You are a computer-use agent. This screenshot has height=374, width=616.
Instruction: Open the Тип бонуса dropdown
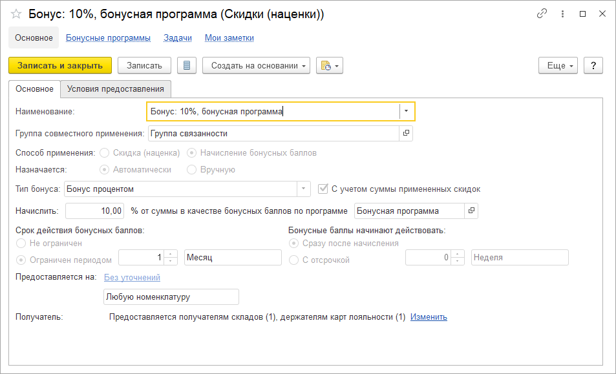[302, 189]
